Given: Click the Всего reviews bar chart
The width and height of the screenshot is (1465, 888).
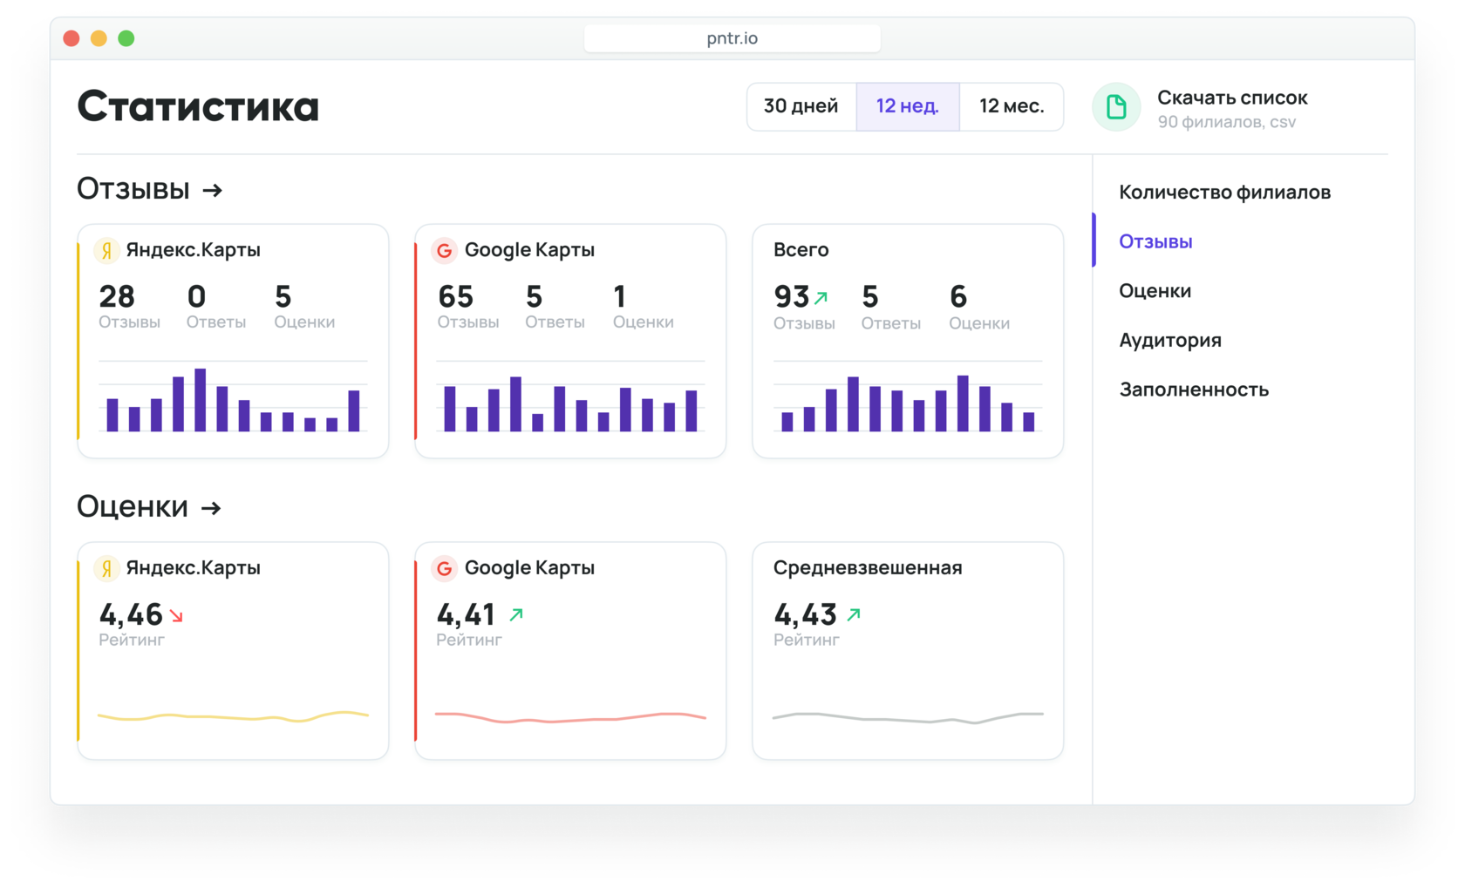Looking at the screenshot, I should [908, 397].
